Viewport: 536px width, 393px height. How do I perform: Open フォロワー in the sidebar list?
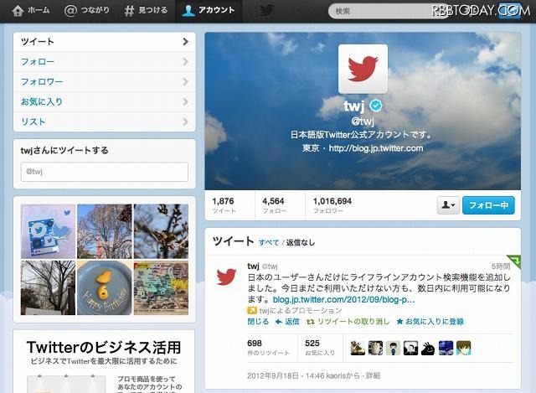105,82
